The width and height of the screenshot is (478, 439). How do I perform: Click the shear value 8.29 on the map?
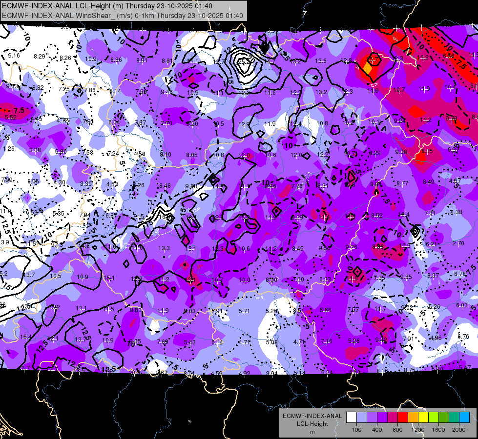tap(40, 57)
